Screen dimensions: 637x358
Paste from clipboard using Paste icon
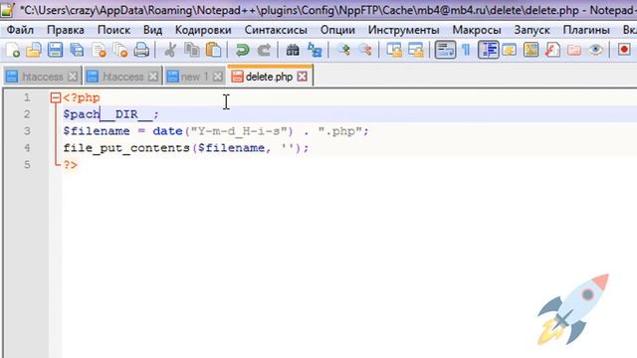[x=213, y=50]
